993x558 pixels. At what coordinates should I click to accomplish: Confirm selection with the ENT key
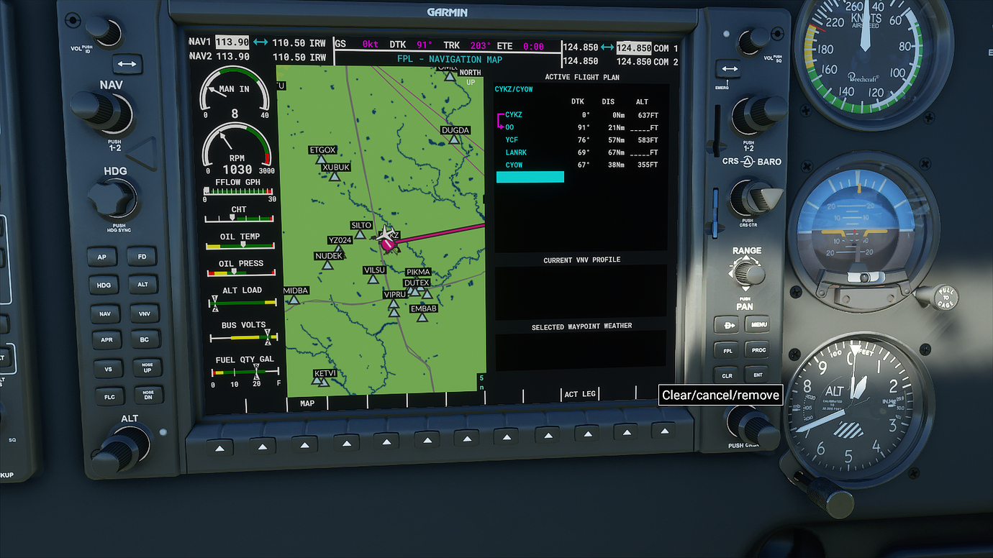tap(758, 375)
